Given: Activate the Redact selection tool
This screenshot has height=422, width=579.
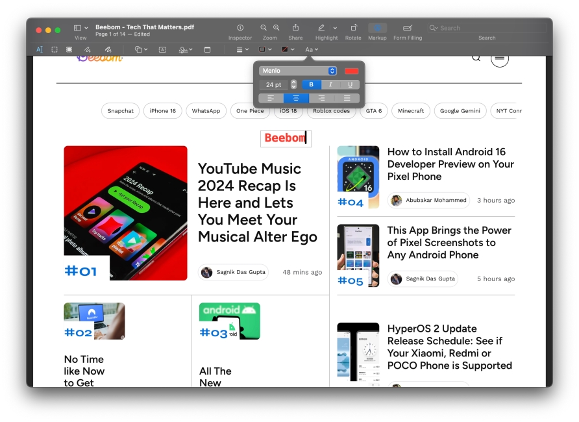Looking at the screenshot, I should tap(69, 49).
